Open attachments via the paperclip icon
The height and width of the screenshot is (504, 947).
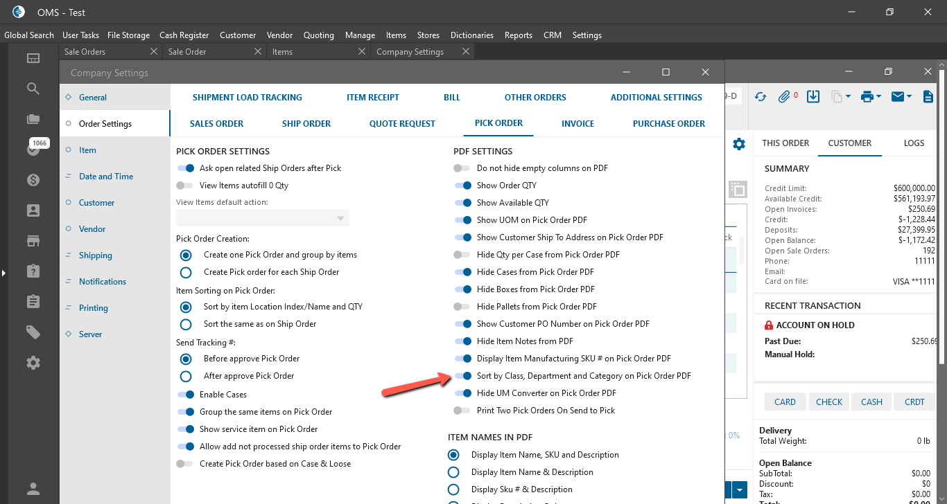tap(785, 97)
